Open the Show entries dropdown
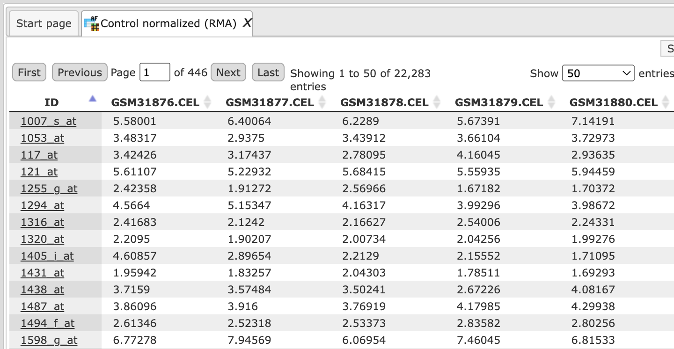The image size is (674, 349). (x=598, y=73)
